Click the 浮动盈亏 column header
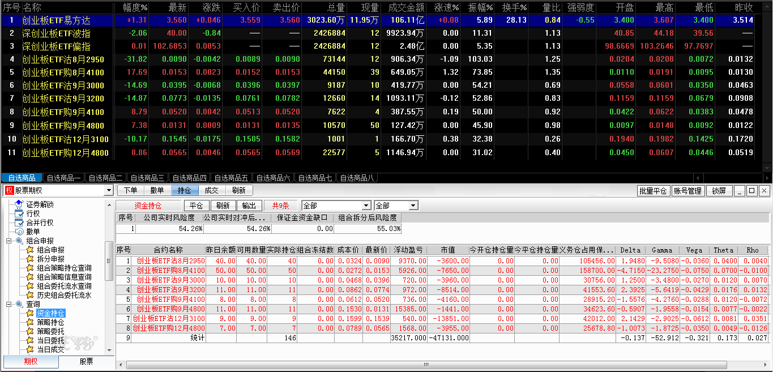Image resolution: width=773 pixels, height=372 pixels. [x=408, y=250]
